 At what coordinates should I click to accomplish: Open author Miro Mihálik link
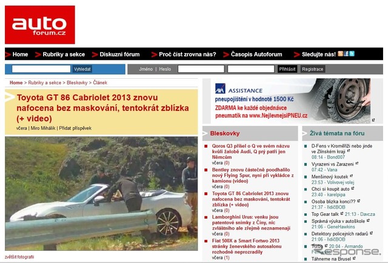[x=43, y=128]
